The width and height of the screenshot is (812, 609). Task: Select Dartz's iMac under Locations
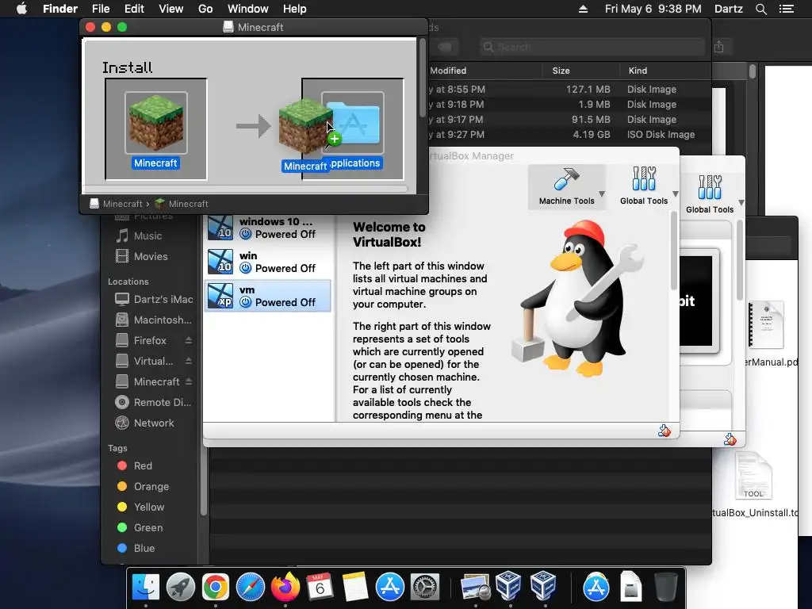[x=154, y=299]
